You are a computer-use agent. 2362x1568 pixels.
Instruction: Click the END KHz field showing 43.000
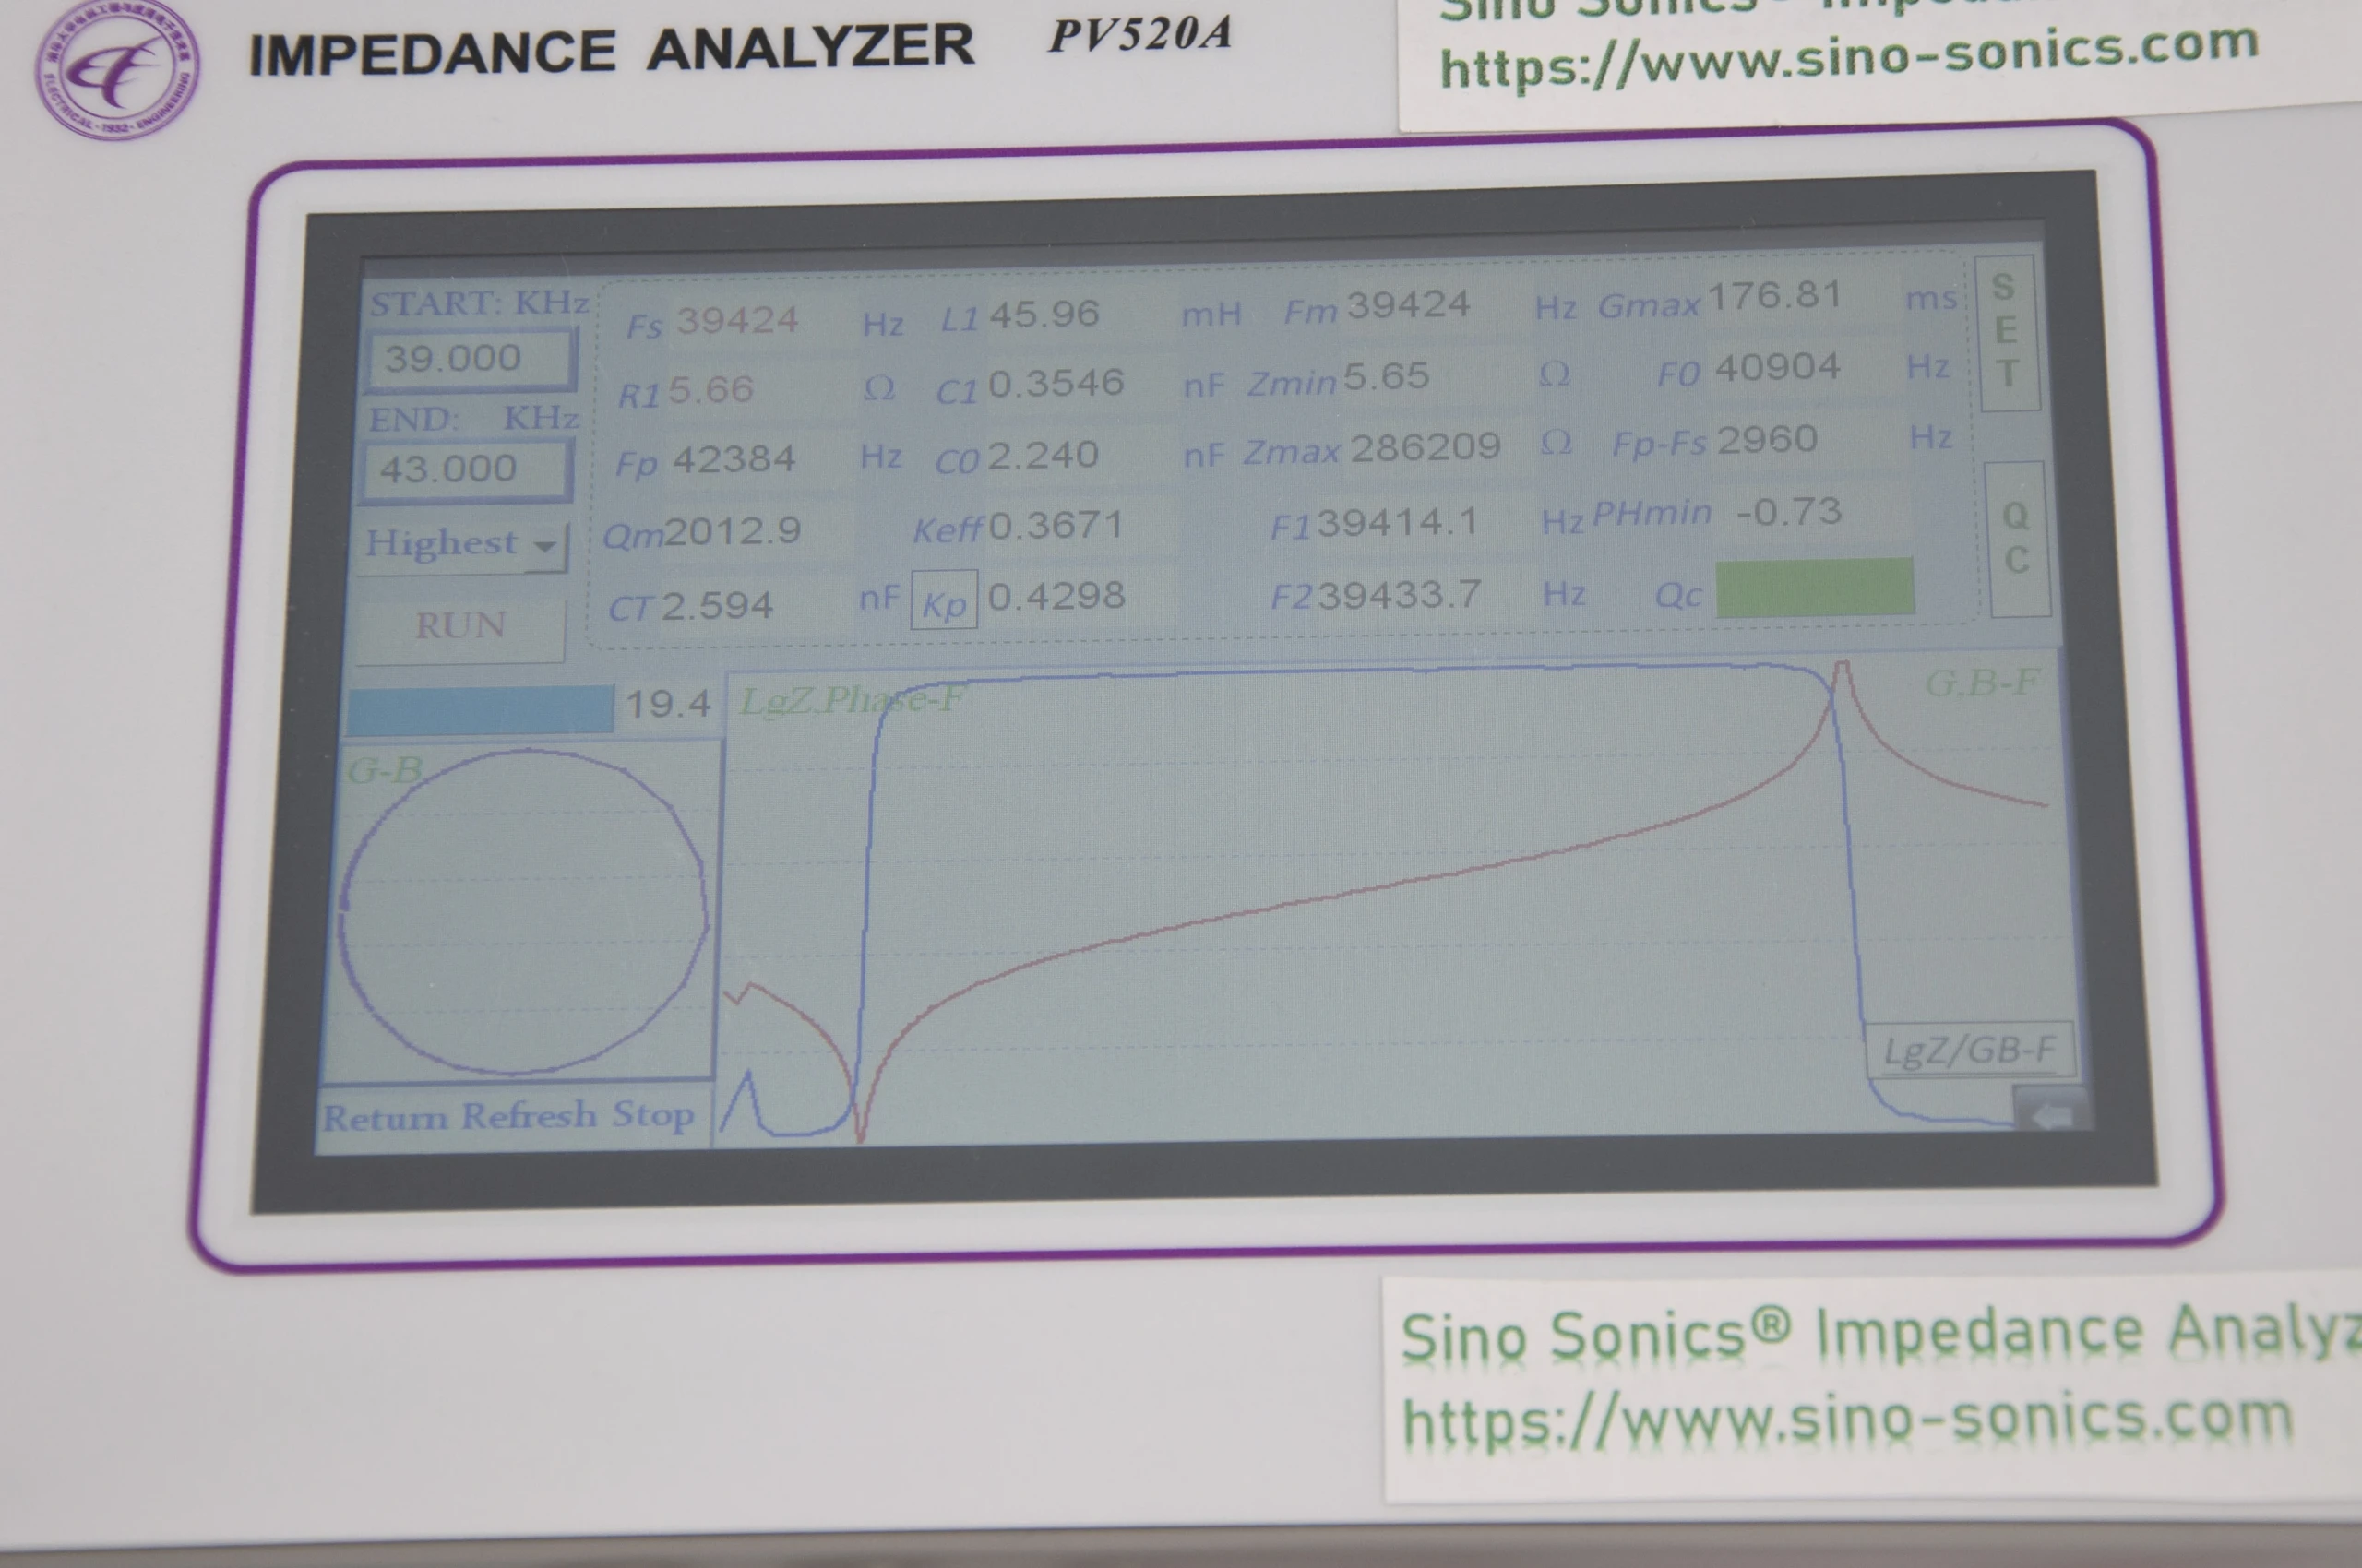[x=466, y=469]
